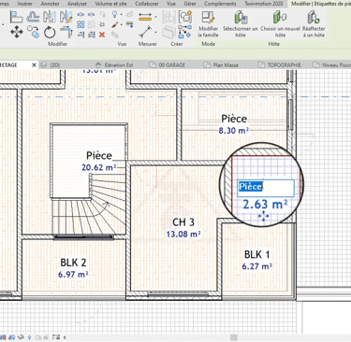Open the Annoter ribbon tab
The width and height of the screenshot is (351, 342).
[51, 4]
